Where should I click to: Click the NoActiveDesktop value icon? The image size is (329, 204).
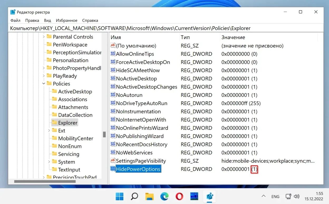[x=113, y=79]
